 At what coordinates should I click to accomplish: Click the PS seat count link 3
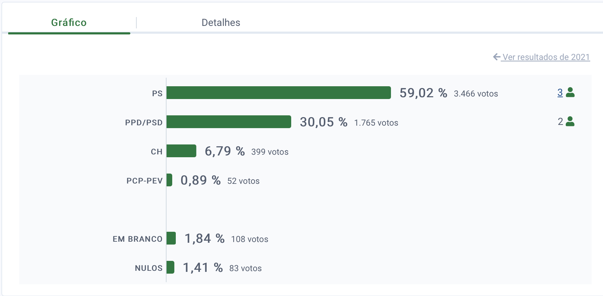coord(560,93)
